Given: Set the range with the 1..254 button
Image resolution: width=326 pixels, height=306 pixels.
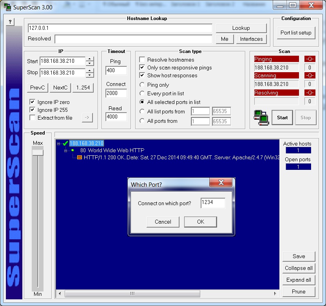Looking at the screenshot, I should pyautogui.click(x=83, y=87).
